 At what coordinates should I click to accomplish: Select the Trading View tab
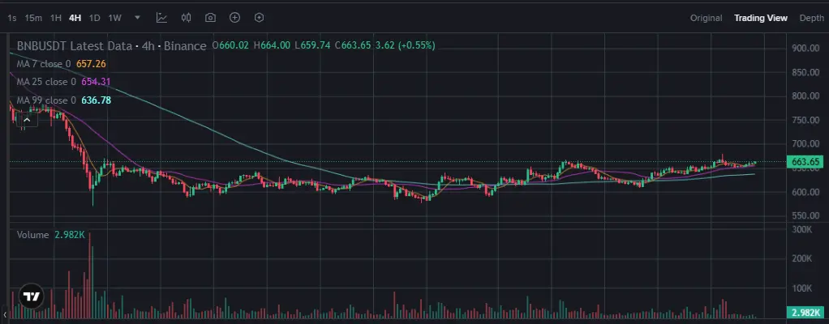[x=760, y=18]
